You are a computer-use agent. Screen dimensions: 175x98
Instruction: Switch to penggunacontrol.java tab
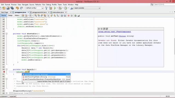[x=39, y=12]
